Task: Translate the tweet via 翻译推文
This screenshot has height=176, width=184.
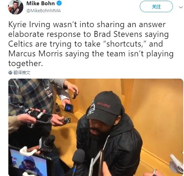Action: point(22,73)
